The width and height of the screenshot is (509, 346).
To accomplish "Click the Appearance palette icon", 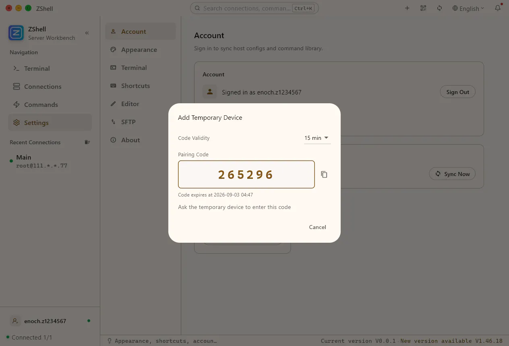I will (113, 49).
